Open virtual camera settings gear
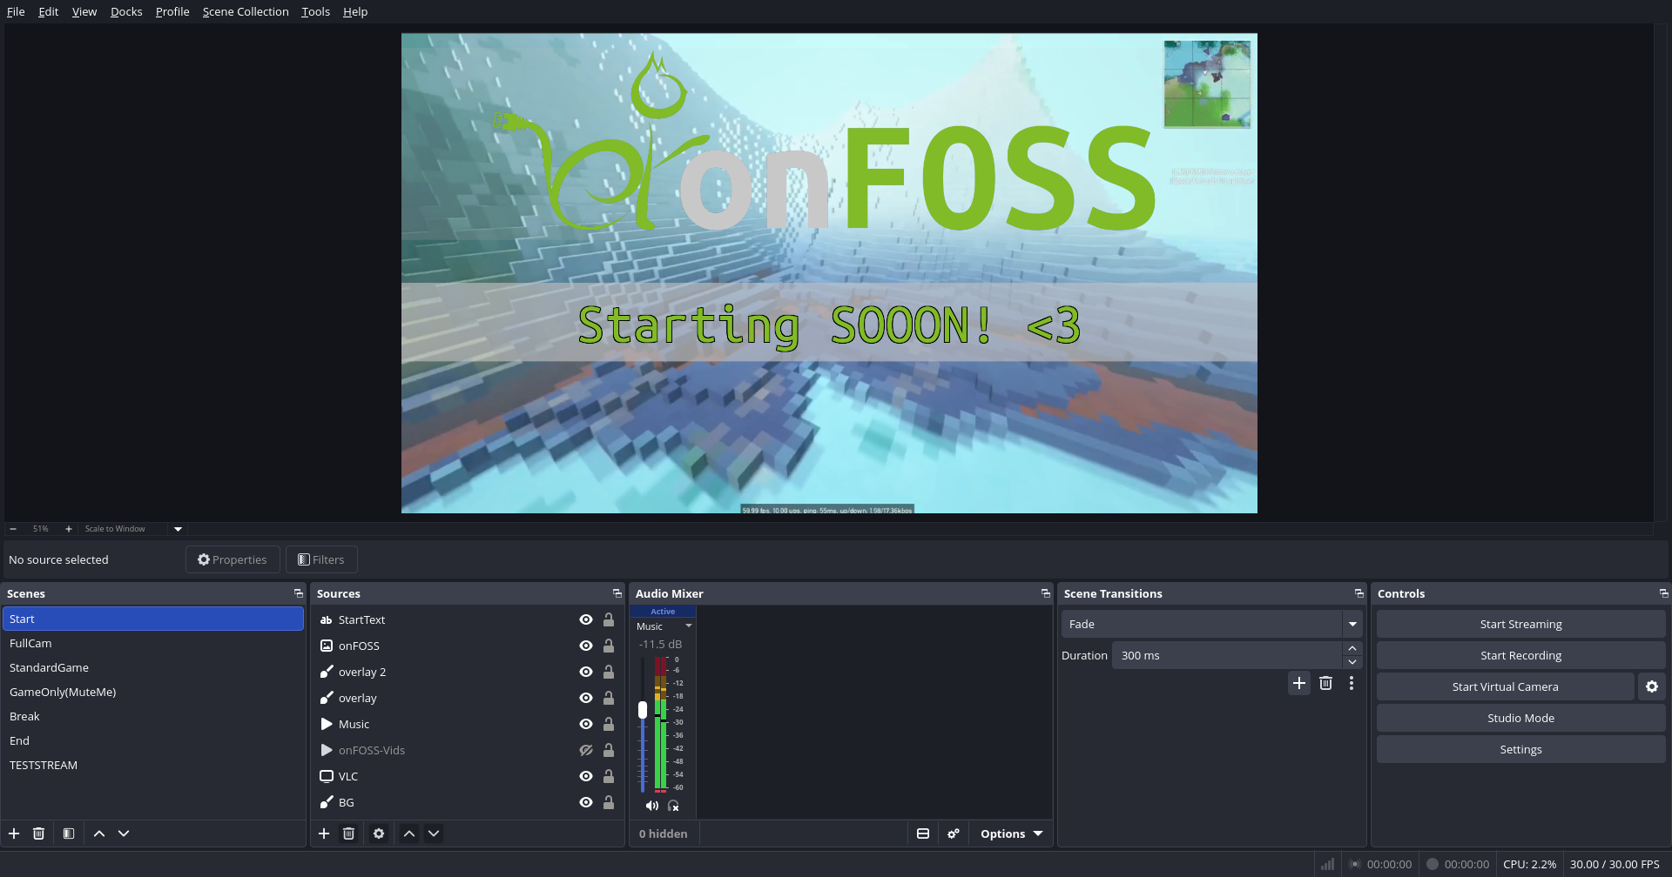 1651,686
